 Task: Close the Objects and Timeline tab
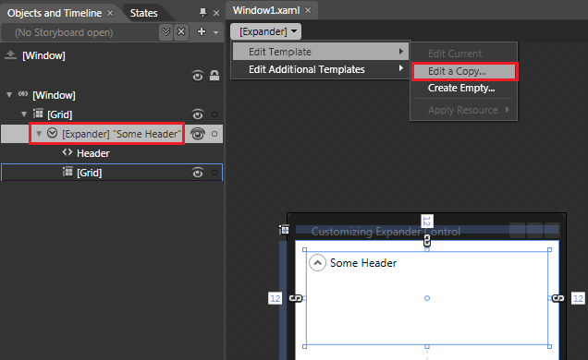[x=110, y=13]
